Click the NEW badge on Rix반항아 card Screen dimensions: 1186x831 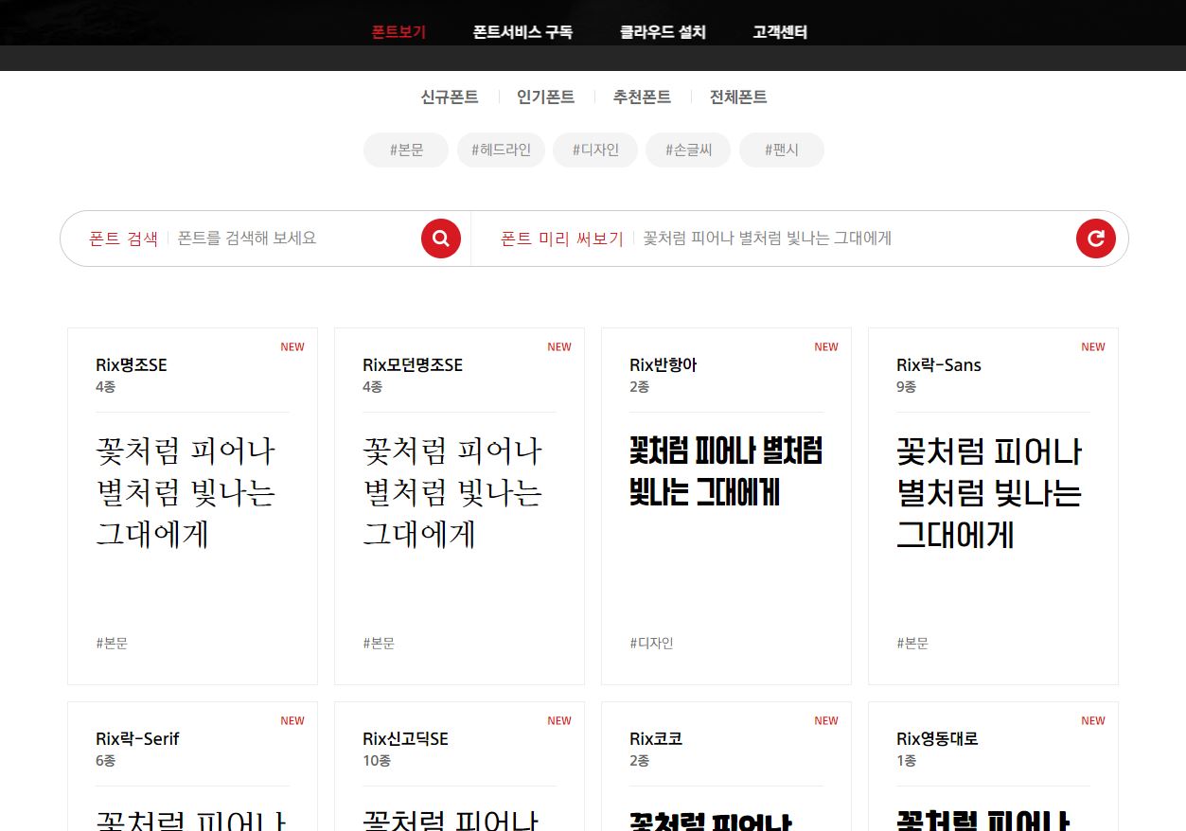826,347
